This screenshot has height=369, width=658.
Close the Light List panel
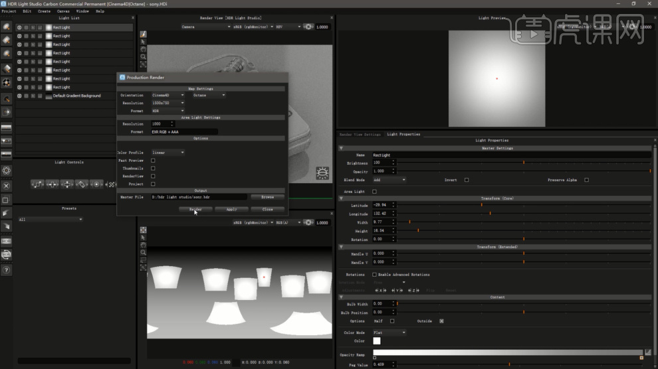pos(133,18)
